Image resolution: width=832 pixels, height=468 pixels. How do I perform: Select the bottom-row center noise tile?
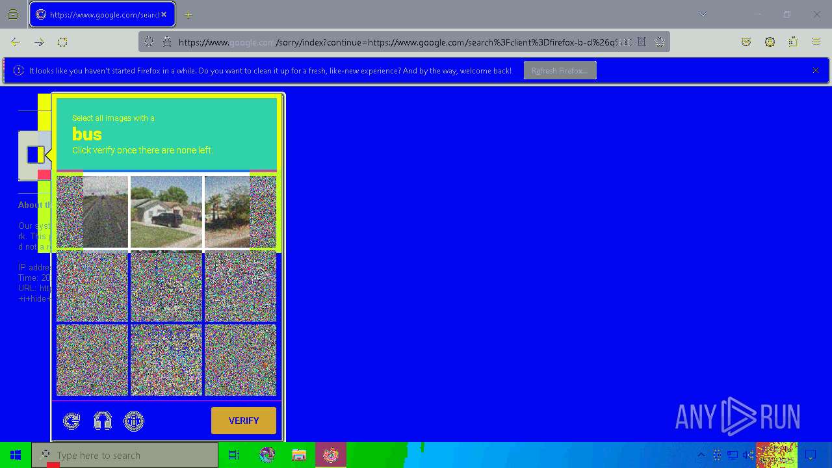[166, 360]
